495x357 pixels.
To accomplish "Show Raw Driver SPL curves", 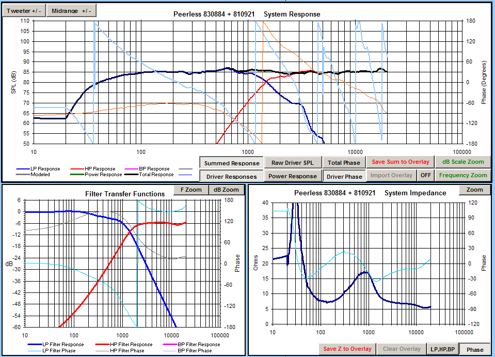I will pos(293,163).
